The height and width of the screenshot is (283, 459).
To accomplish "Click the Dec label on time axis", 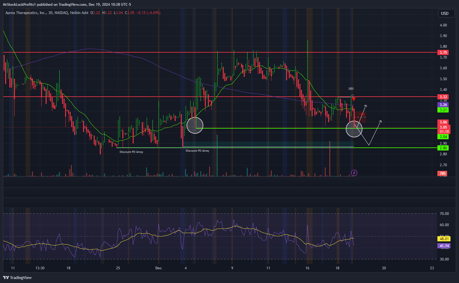I will point(159,268).
